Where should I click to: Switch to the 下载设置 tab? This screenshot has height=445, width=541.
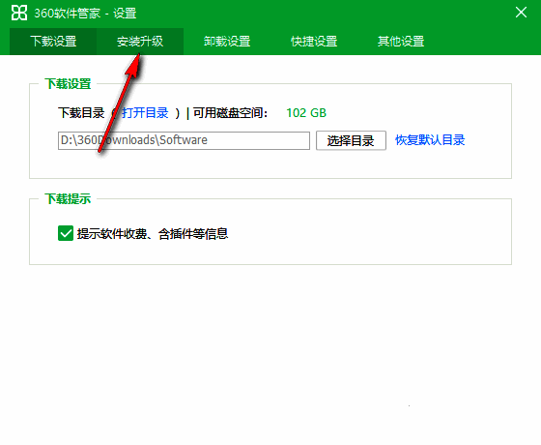(x=53, y=42)
